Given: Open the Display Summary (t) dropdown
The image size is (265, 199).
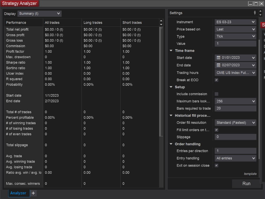Looking at the screenshot, I should 39,14.
